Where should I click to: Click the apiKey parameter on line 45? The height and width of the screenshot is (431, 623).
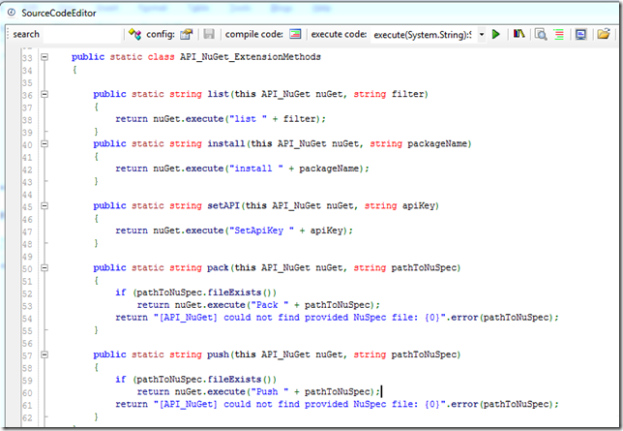pos(418,205)
